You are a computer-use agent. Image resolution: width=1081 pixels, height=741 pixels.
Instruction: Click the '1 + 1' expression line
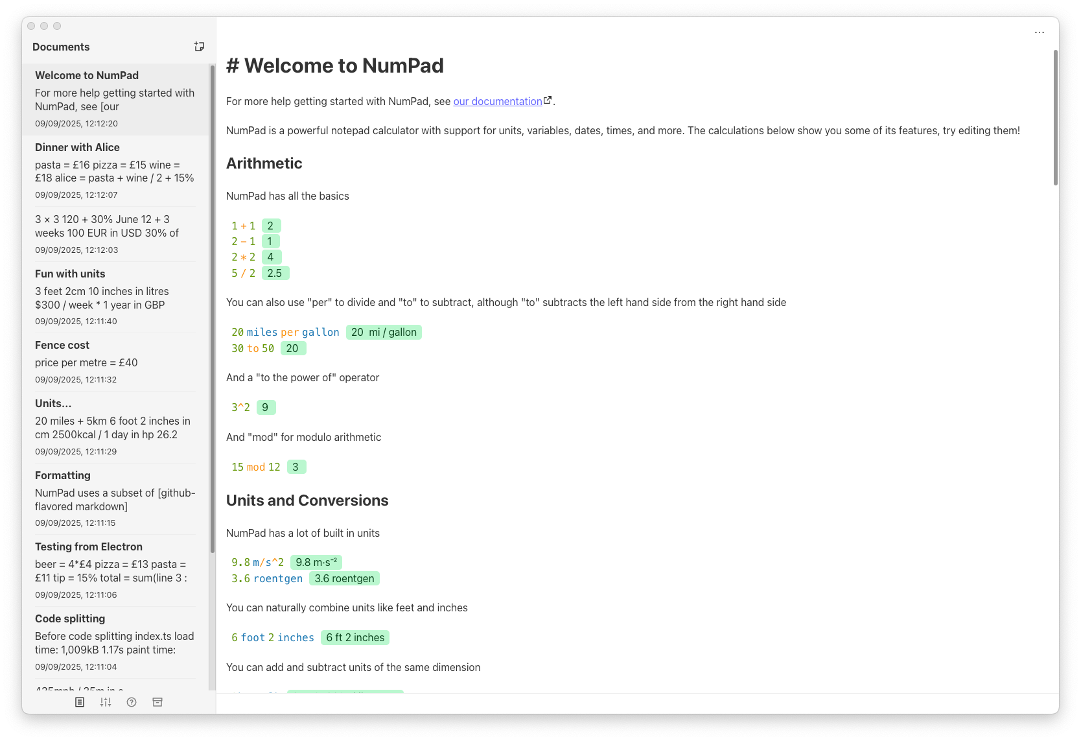[x=244, y=226]
